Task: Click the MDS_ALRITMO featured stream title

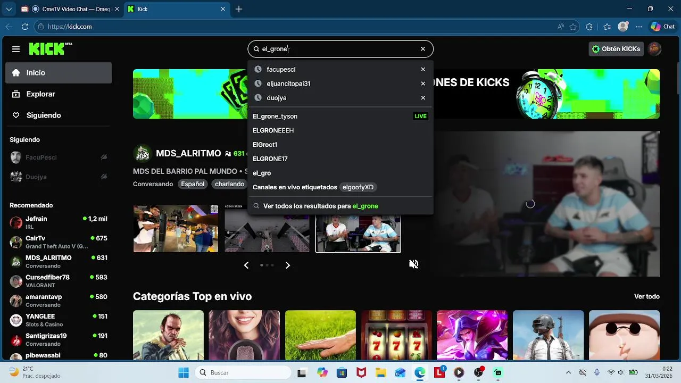Action: (x=188, y=153)
